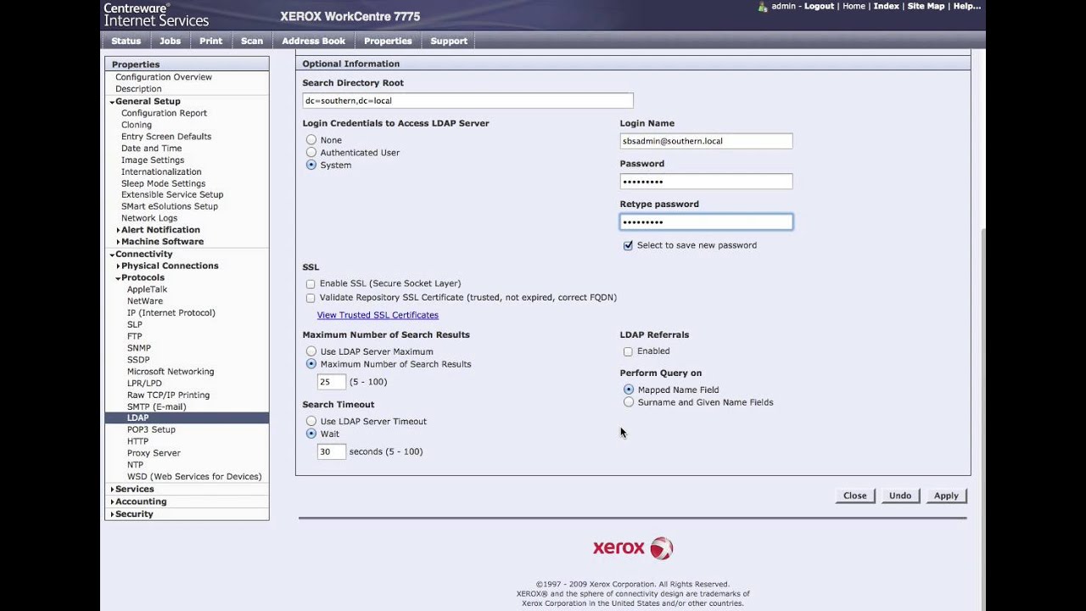Click the Undo button
The image size is (1086, 611).
tap(900, 496)
